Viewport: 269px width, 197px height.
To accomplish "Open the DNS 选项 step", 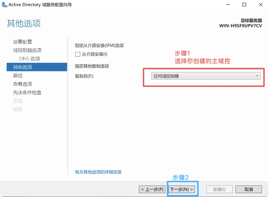I will pyautogui.click(x=30, y=59).
